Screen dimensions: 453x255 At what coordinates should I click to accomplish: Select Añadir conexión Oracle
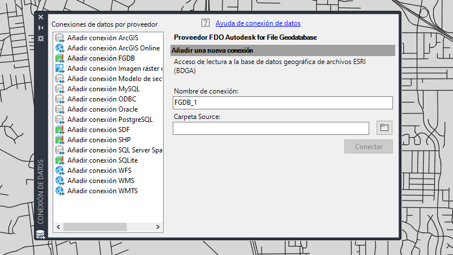point(102,109)
